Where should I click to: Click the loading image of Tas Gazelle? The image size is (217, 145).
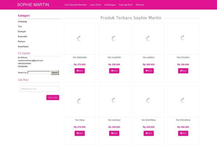click(x=114, y=101)
